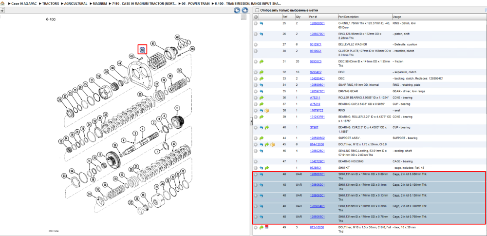Select callout 11 near the large gear
Viewport: 487px width, 236px height.
click(177, 108)
